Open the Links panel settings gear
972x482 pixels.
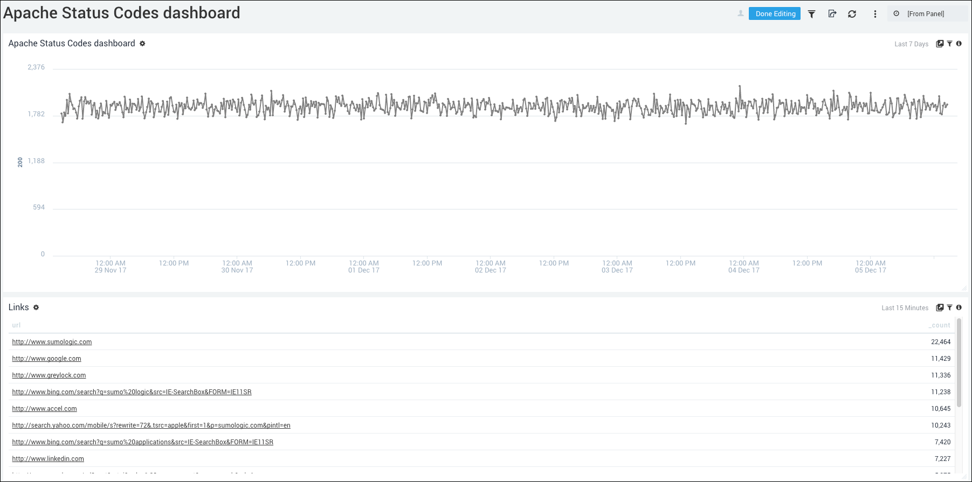pos(36,308)
